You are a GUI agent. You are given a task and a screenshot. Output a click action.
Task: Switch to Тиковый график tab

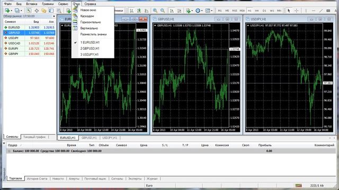pos(34,137)
